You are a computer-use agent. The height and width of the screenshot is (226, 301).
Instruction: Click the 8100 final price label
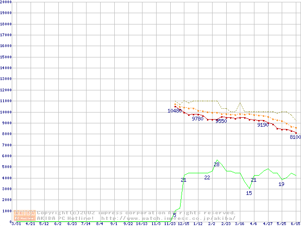tap(295, 137)
